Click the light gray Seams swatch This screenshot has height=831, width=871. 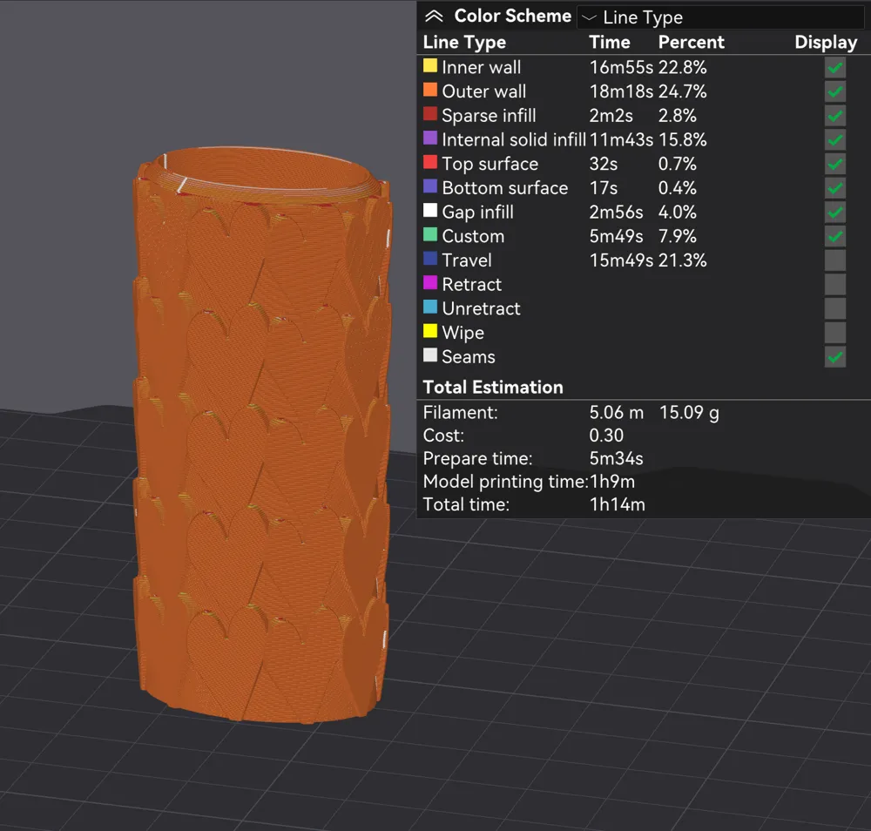point(430,355)
